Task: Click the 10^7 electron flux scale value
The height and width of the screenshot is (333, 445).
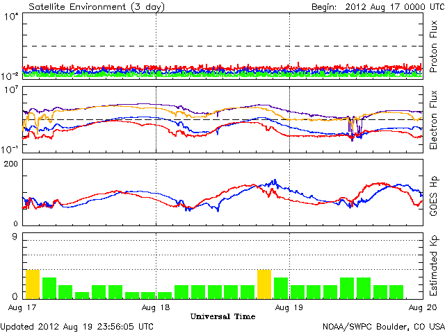Action: 11,90
